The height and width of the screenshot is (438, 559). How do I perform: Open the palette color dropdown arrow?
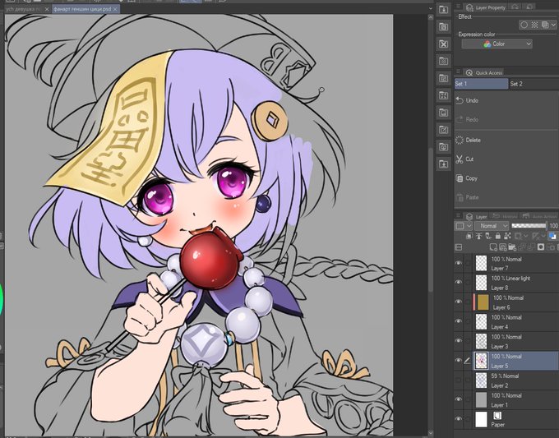point(469,226)
